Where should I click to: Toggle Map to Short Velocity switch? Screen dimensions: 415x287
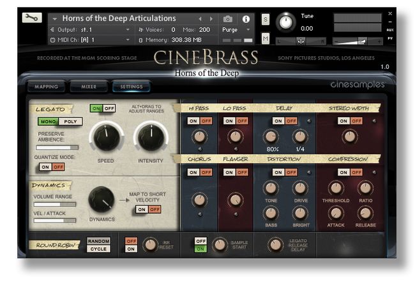[x=148, y=209]
